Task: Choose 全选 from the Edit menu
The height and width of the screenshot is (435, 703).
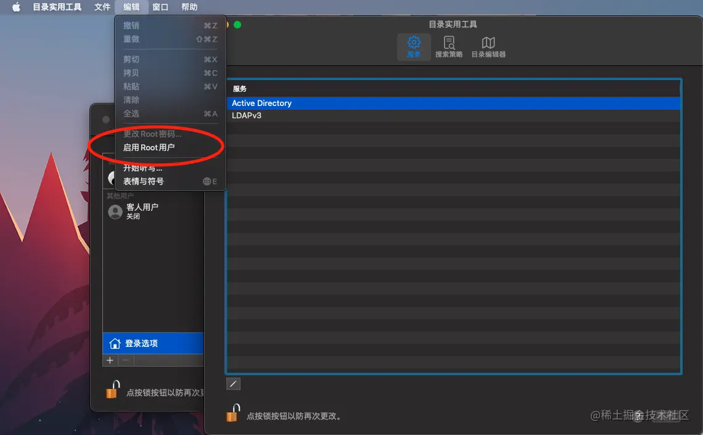Action: pos(131,113)
